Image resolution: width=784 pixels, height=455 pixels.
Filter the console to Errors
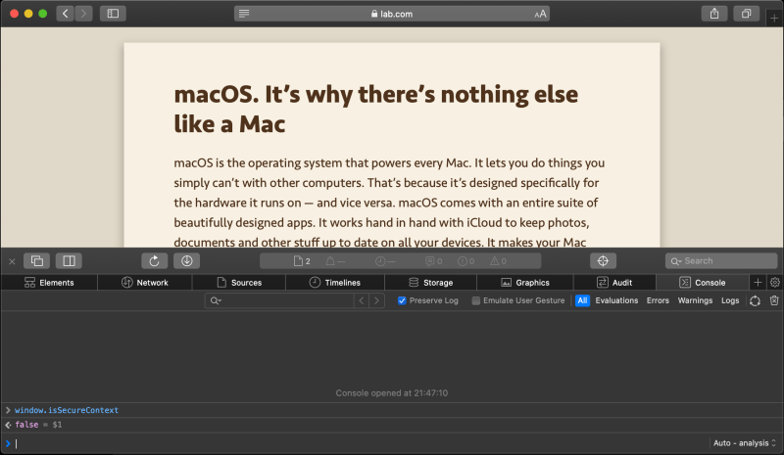point(658,300)
